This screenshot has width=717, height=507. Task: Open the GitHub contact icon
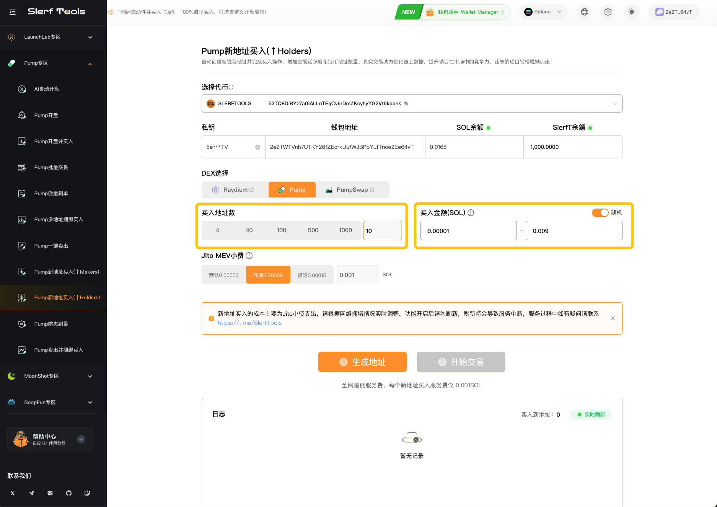(69, 493)
